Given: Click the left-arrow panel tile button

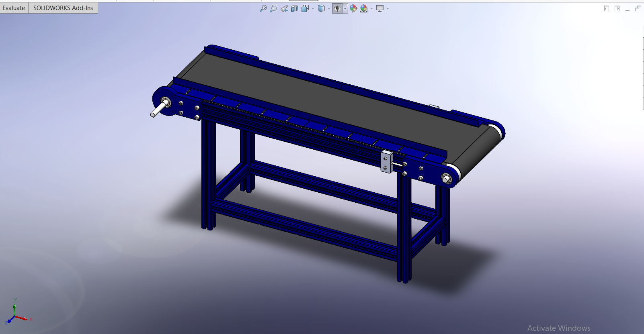Looking at the screenshot, I should coord(607,8).
